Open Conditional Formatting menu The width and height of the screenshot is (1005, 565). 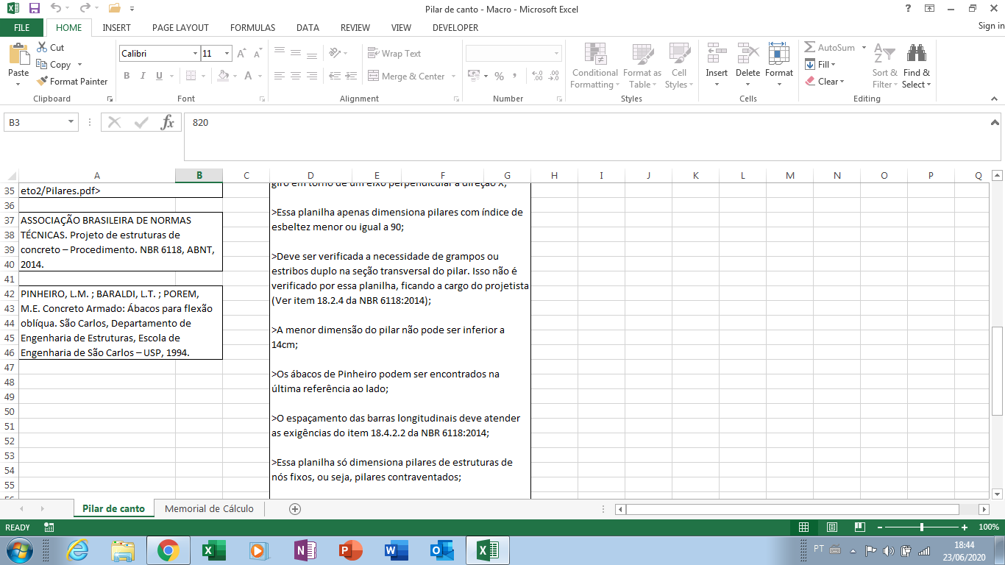(594, 66)
